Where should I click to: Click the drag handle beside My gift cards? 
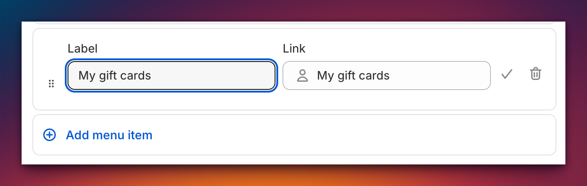(x=51, y=84)
